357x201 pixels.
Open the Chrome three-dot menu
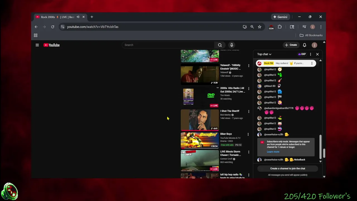(x=321, y=27)
